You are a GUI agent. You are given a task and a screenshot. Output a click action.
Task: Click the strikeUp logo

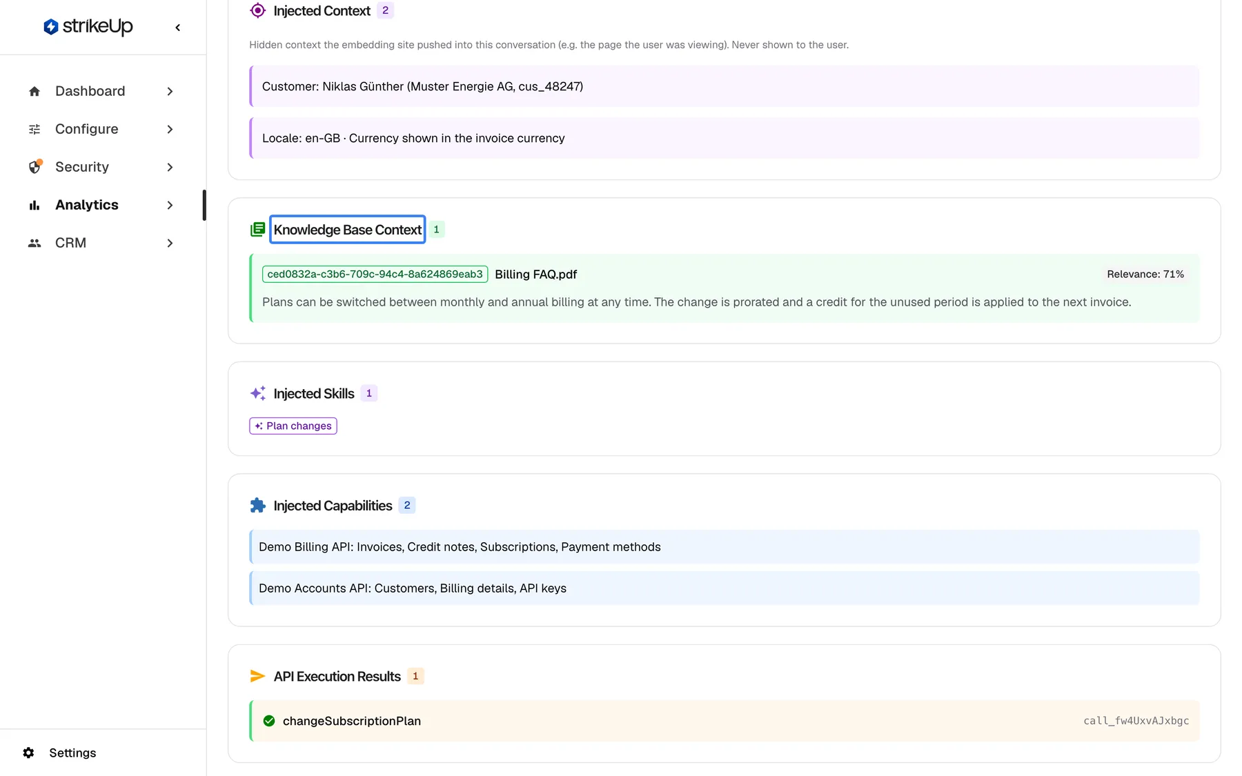pyautogui.click(x=88, y=26)
